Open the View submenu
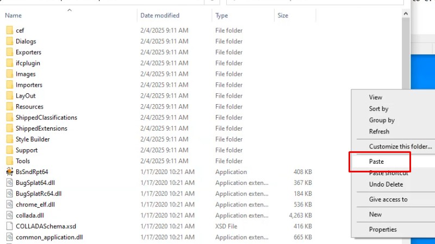435x244 pixels. coord(376,98)
